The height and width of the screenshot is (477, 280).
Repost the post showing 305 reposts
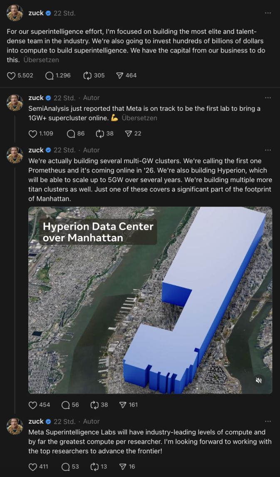tap(87, 75)
